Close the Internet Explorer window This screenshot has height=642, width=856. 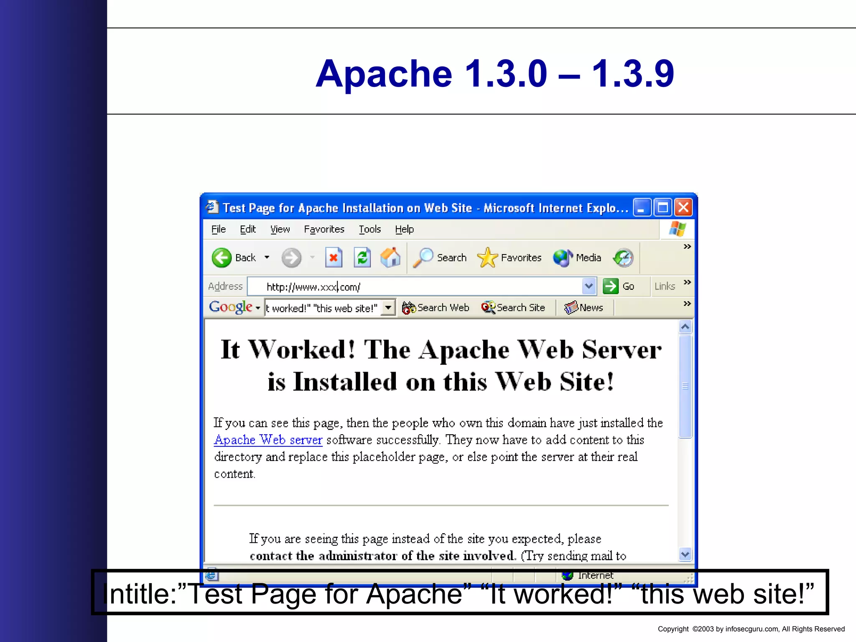coord(683,207)
